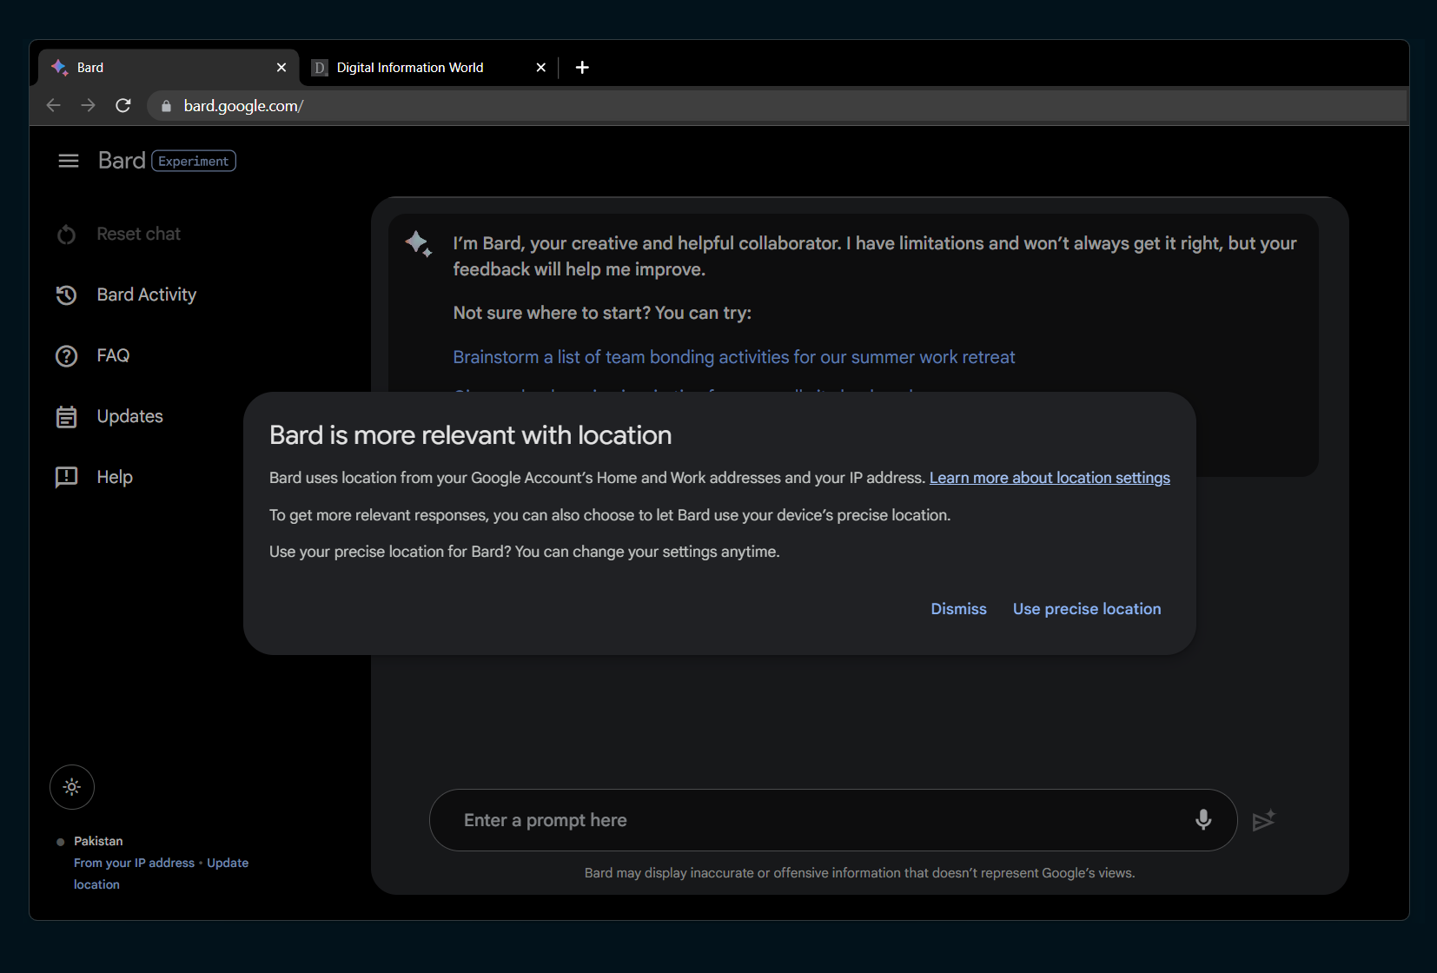This screenshot has height=973, width=1437.
Task: Click the Bard logo title text
Action: click(x=122, y=161)
